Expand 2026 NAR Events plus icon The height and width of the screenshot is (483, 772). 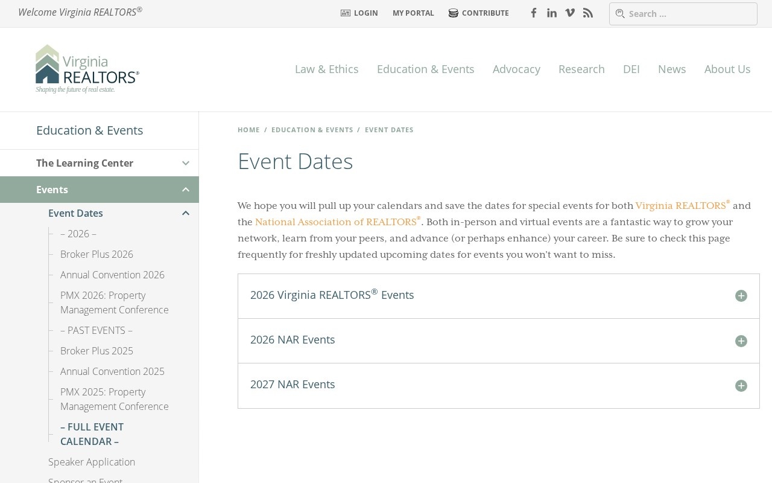tap(741, 341)
